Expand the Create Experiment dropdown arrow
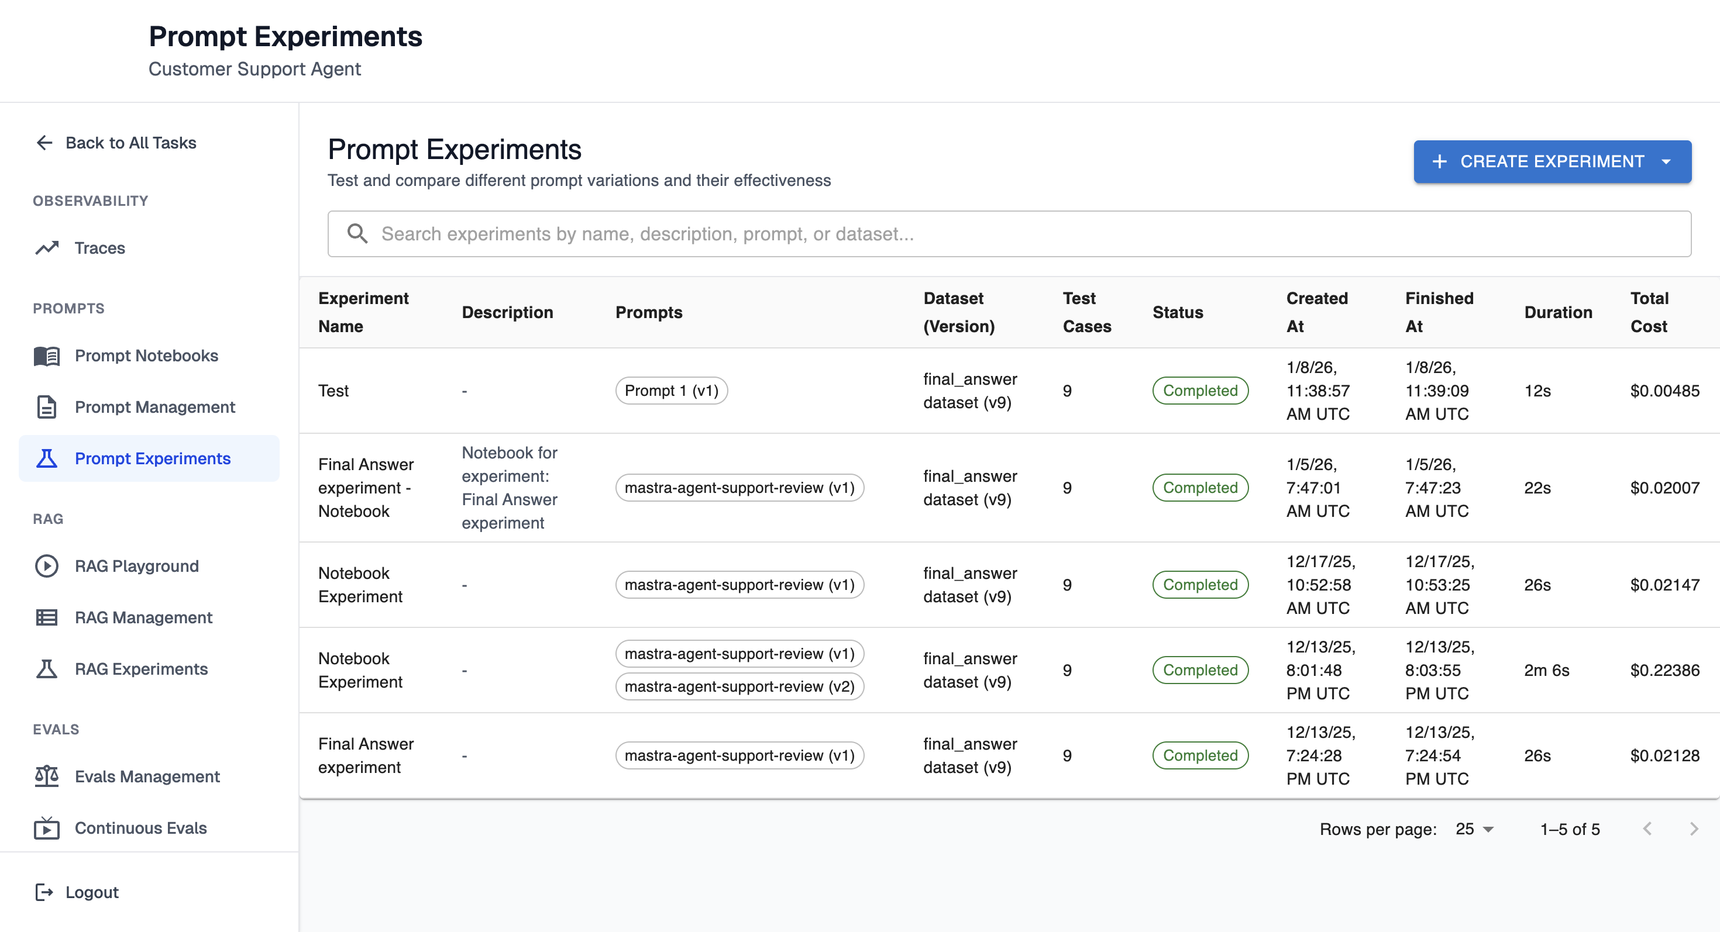This screenshot has width=1720, height=932. [1666, 161]
